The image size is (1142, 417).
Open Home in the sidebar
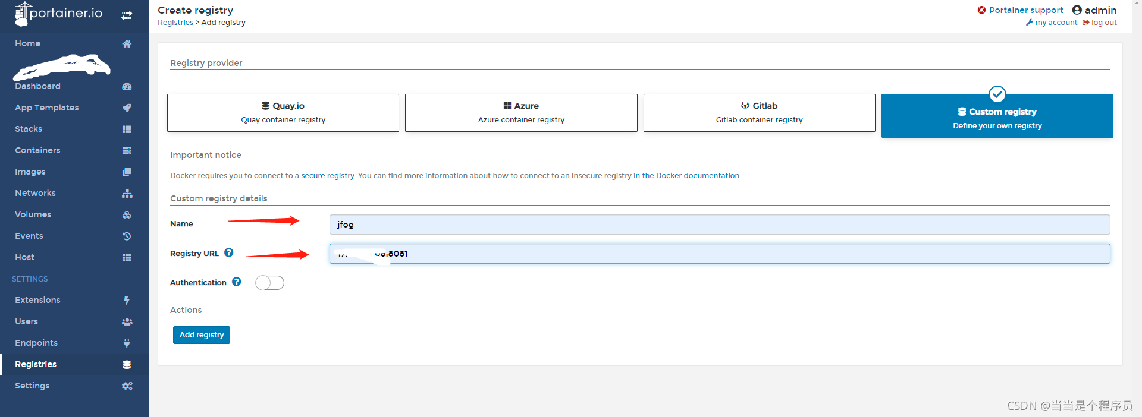tap(74, 43)
